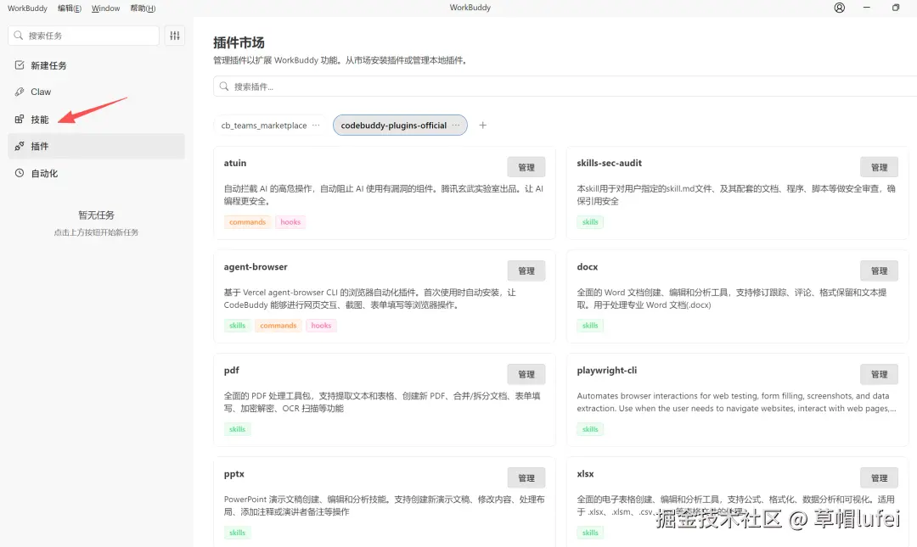917x547 pixels.
Task: Restore the WorkBuddy window size
Action: pos(896,8)
